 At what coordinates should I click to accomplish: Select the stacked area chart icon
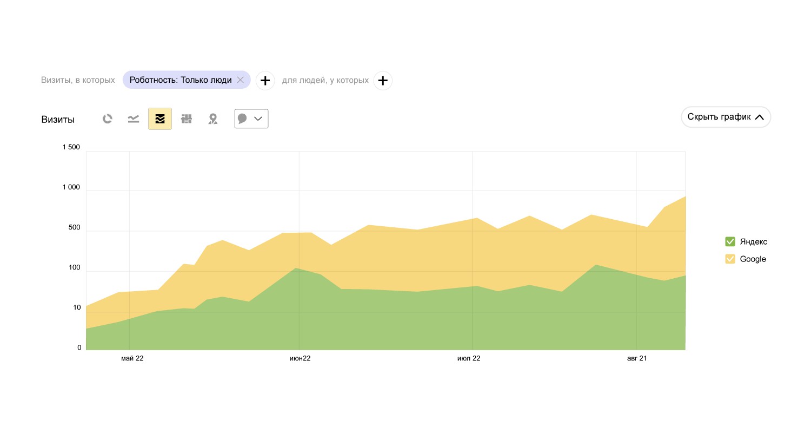160,119
